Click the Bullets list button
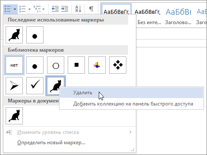 click(x=8, y=9)
